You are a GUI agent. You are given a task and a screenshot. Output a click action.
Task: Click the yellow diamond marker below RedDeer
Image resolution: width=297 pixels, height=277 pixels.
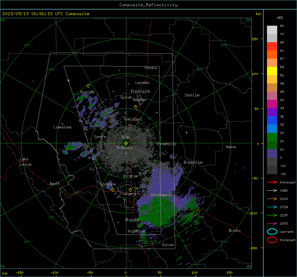[x=136, y=107]
